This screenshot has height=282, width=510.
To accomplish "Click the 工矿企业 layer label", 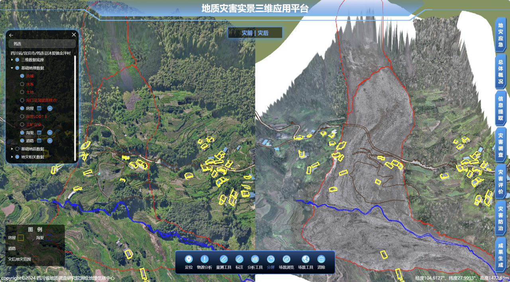I will point(34,124).
